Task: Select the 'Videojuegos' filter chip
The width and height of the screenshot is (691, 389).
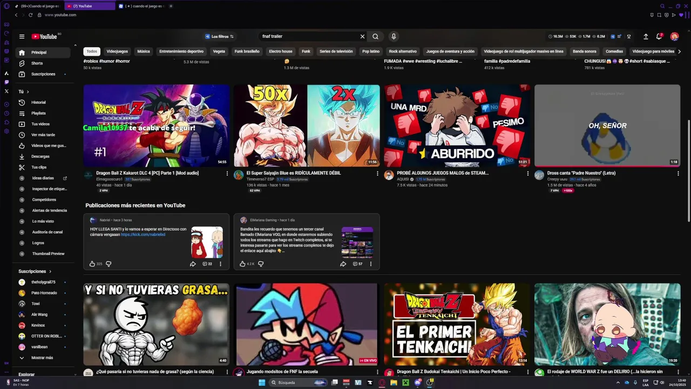Action: coord(117,51)
